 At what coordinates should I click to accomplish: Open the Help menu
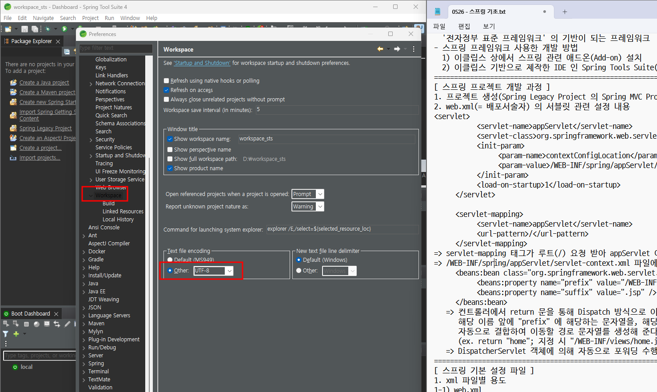pos(151,18)
